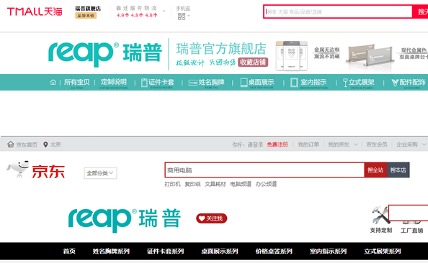Open 京东会员 link

377,144
